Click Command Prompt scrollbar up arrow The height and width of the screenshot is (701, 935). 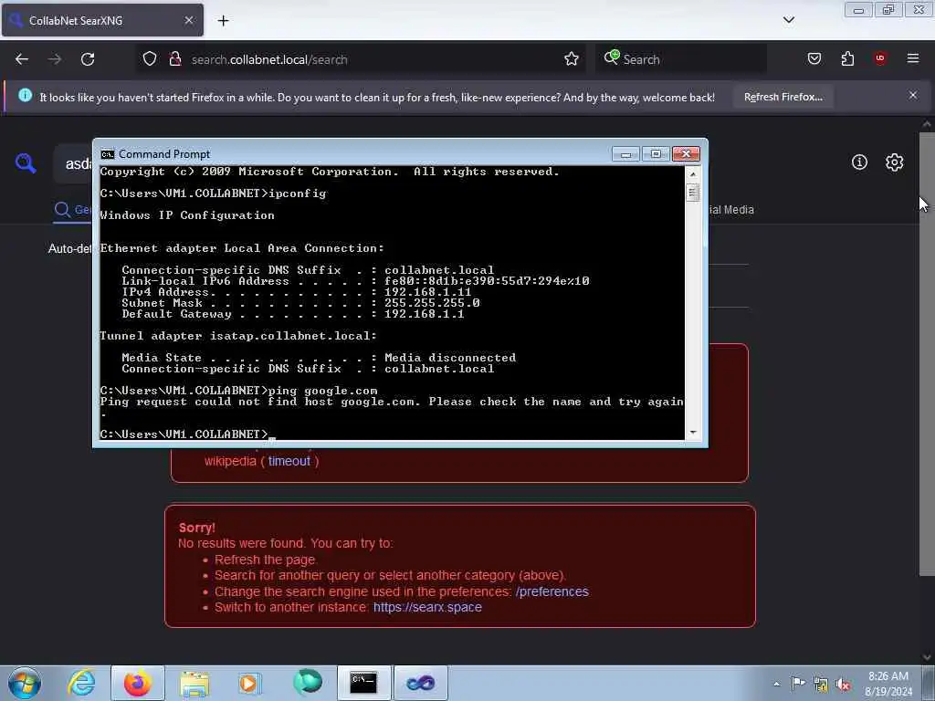pyautogui.click(x=692, y=174)
